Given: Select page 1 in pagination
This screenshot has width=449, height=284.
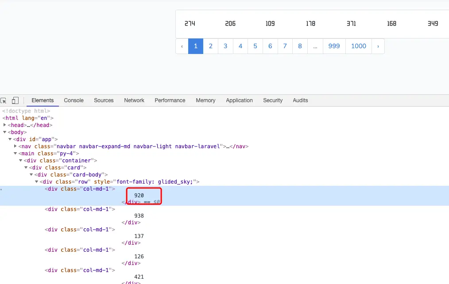Looking at the screenshot, I should [196, 46].
